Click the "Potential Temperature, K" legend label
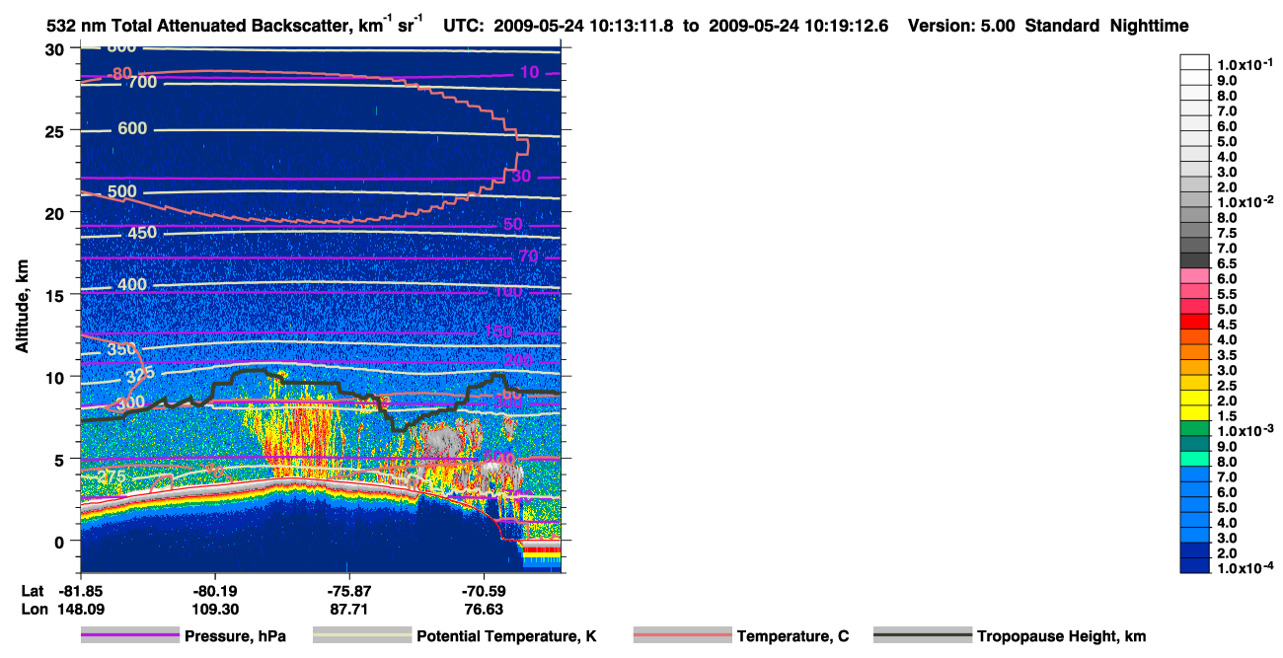Viewport: 1283px width, 658px height. [507, 636]
